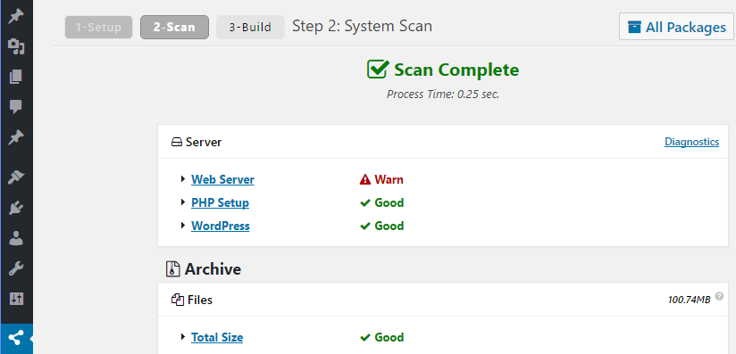Screen dimensions: 736x354
Task: Open the Media library sidebar icon
Action: click(16, 46)
